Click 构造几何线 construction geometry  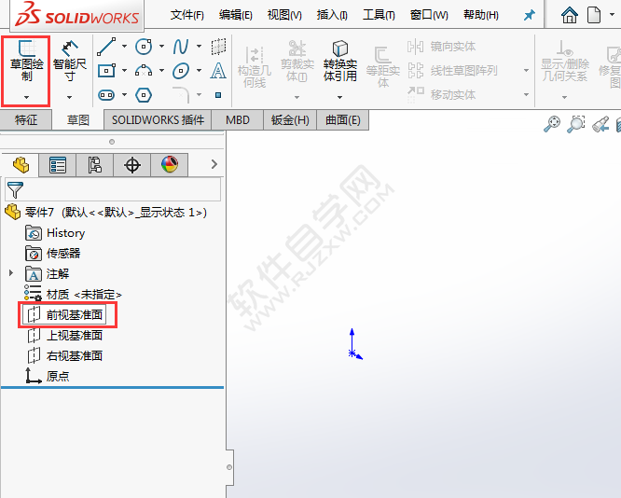tap(255, 66)
